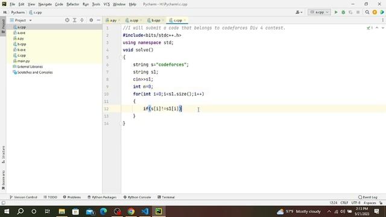
Task: Open the Refactor menu
Action: pyautogui.click(x=72, y=4)
